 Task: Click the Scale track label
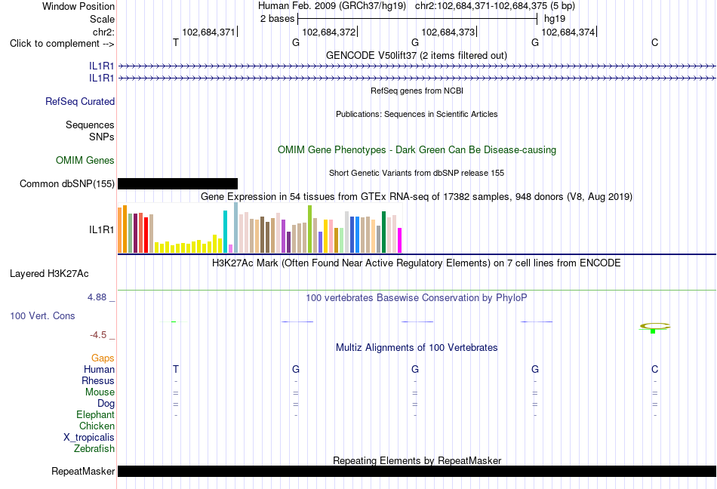click(x=102, y=19)
